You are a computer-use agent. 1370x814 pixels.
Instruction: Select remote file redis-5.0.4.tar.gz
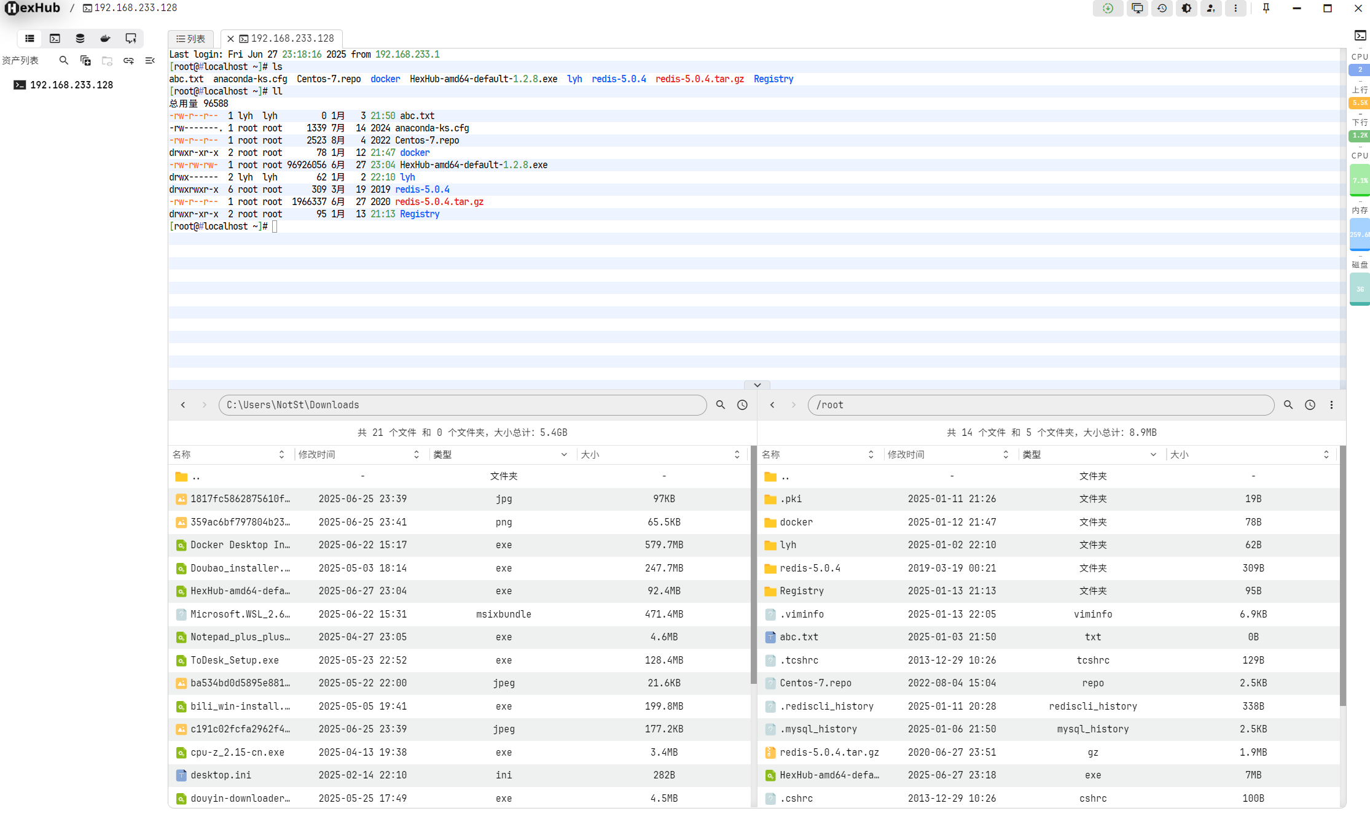tap(1049, 753)
